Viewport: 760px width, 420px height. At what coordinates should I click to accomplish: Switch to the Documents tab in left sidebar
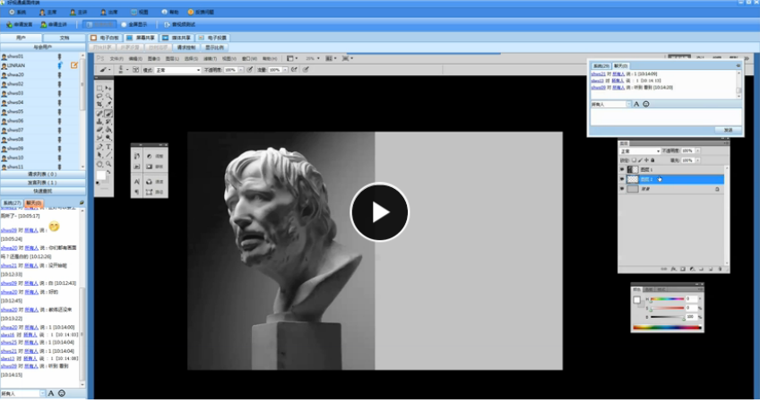point(64,38)
